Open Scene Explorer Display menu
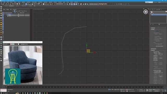This screenshot has width=167, height=94. [8, 9]
